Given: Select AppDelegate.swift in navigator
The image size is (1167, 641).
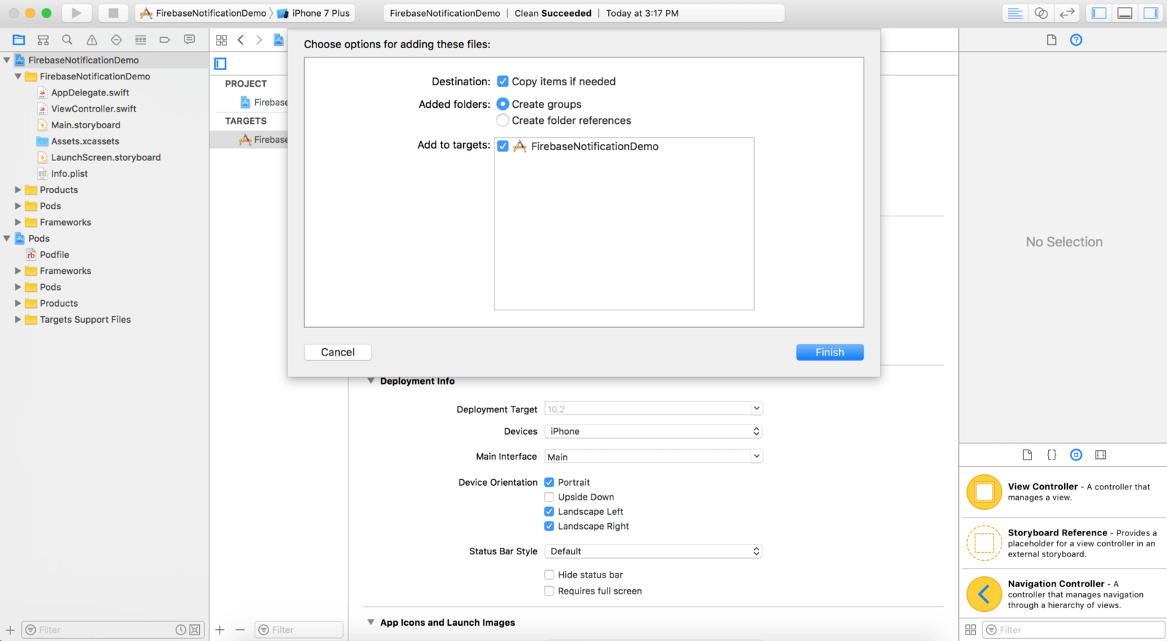Looking at the screenshot, I should coord(90,93).
